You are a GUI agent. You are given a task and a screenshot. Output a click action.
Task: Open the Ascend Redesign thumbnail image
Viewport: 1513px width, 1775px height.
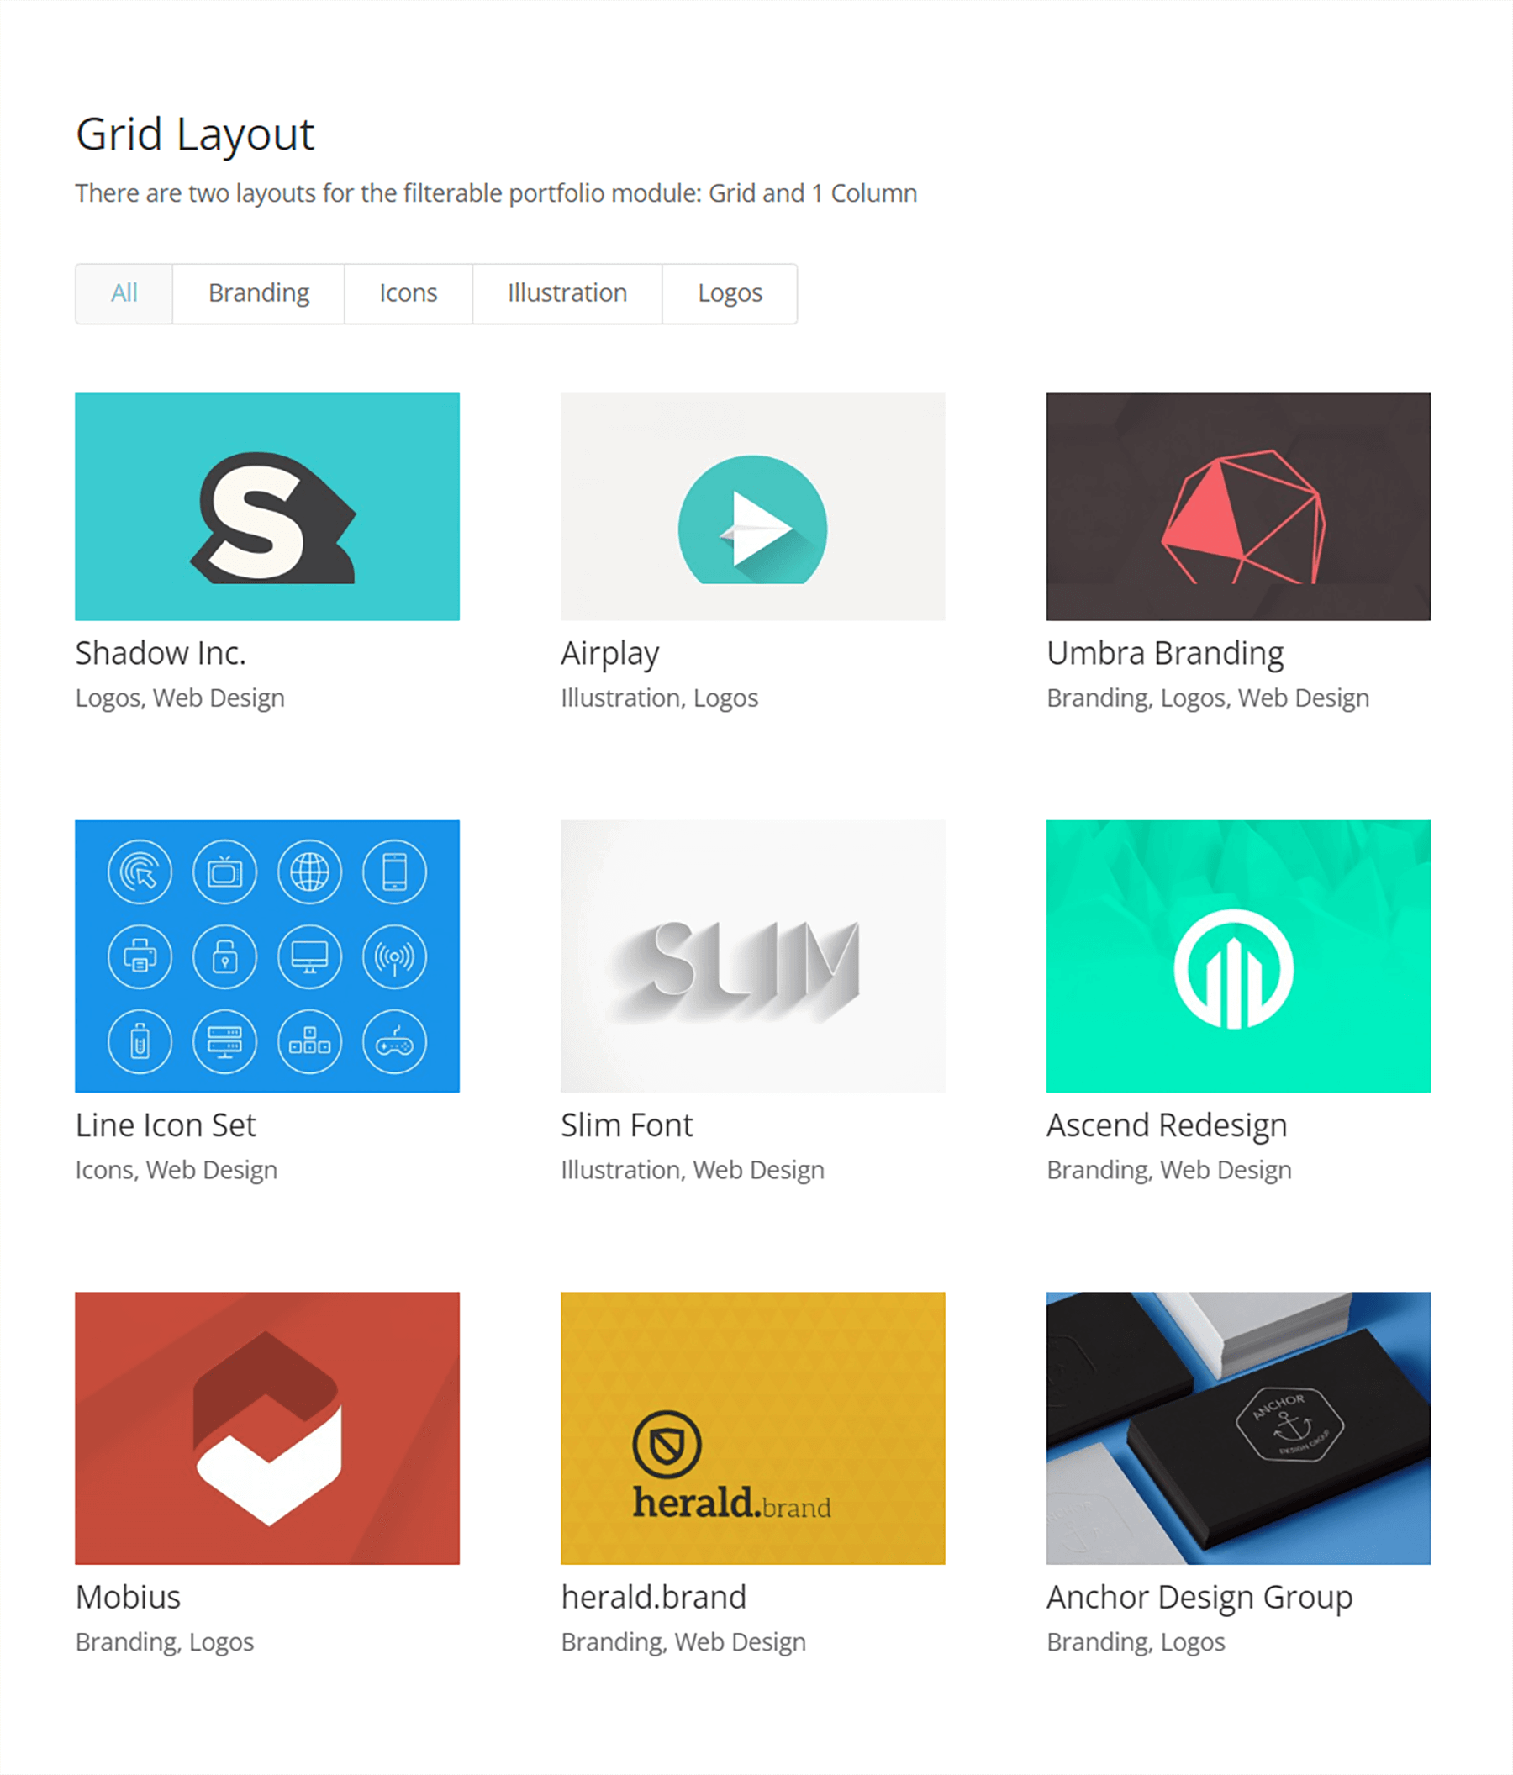1239,956
